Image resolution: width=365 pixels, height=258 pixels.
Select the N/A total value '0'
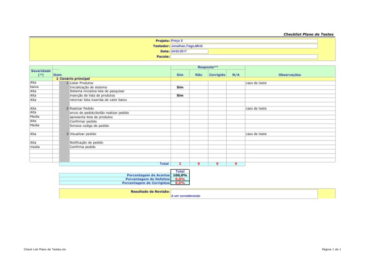pos(236,164)
